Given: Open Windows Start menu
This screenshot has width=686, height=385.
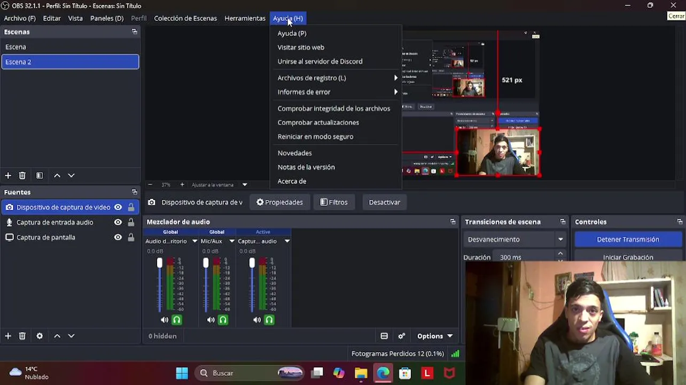Looking at the screenshot, I should point(182,373).
